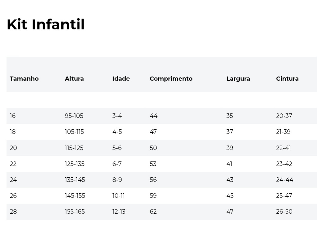Viewport: 317px width, 235px height.
Task: Click the Cintura value 20-37
Action: click(284, 116)
